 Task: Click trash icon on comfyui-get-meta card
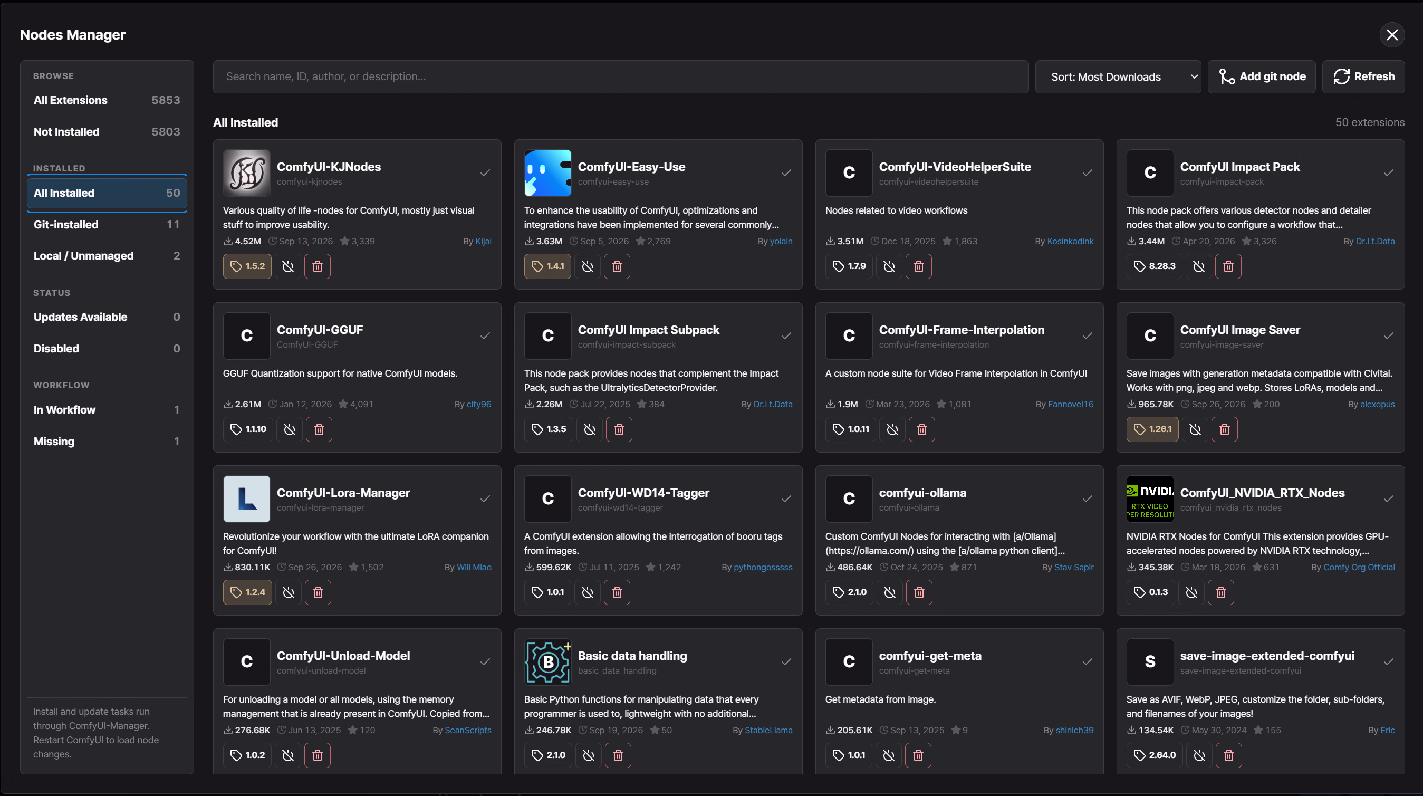[918, 755]
